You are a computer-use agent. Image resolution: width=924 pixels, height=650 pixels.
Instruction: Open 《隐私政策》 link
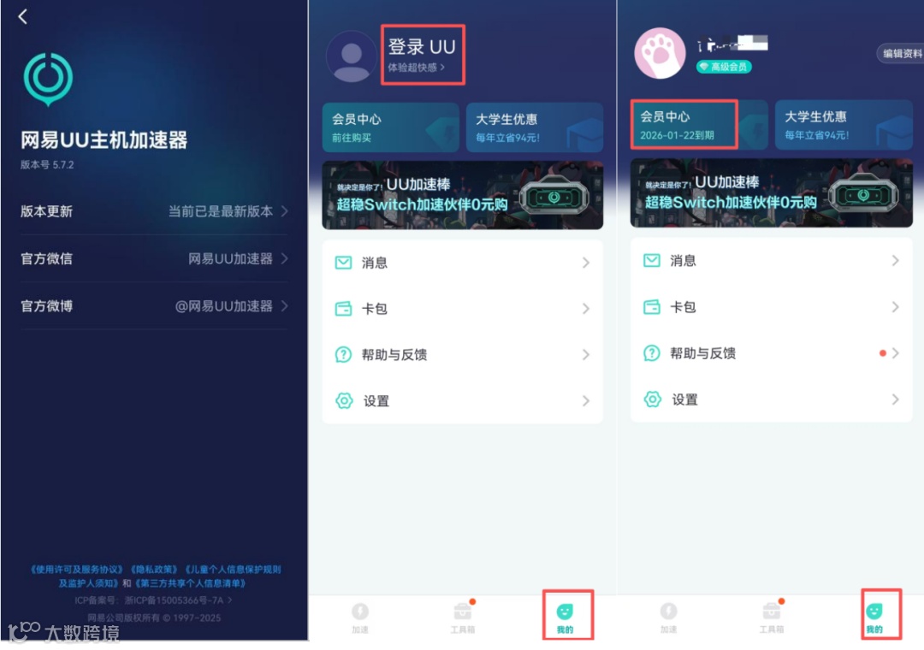(x=154, y=570)
